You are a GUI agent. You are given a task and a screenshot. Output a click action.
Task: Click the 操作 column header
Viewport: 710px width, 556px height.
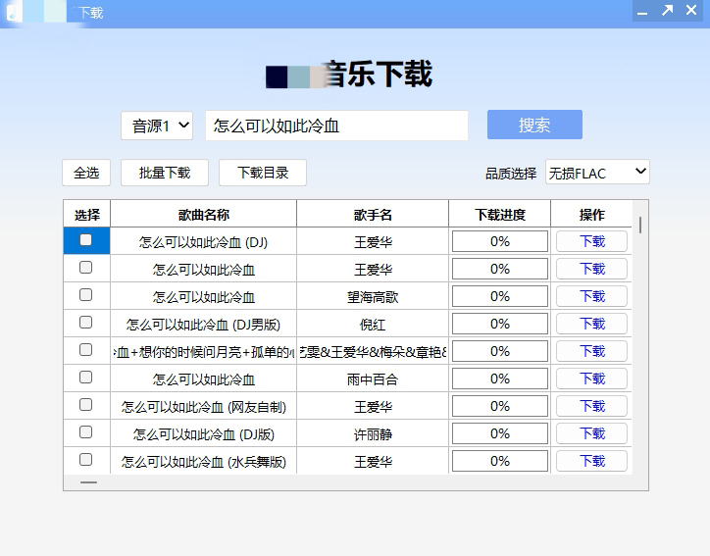(591, 214)
